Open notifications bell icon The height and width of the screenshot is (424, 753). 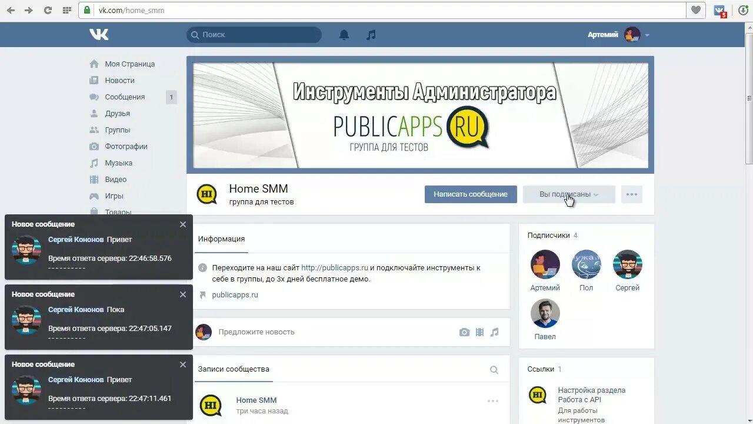tap(344, 35)
